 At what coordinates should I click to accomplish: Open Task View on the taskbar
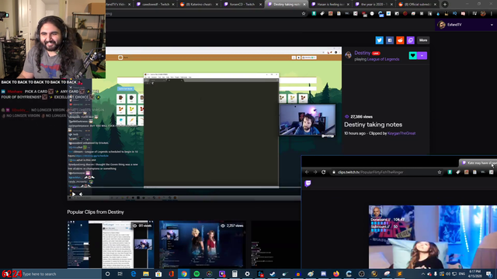coord(120,274)
